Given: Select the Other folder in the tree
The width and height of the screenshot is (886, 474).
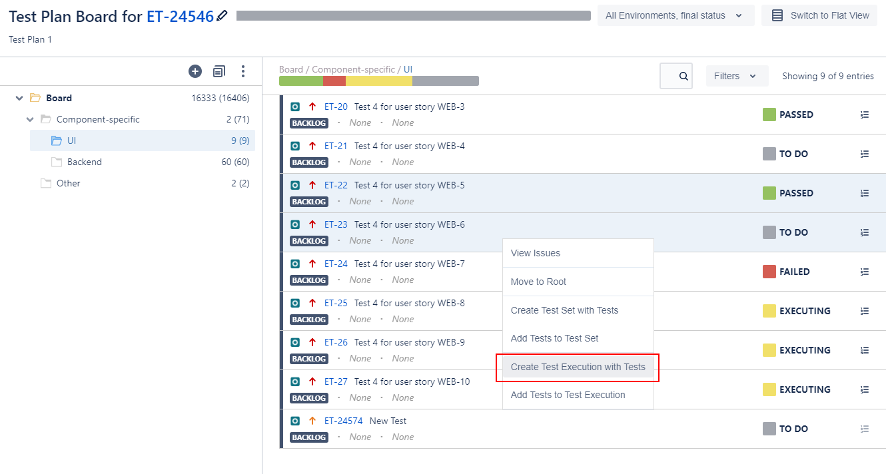Looking at the screenshot, I should coord(69,183).
